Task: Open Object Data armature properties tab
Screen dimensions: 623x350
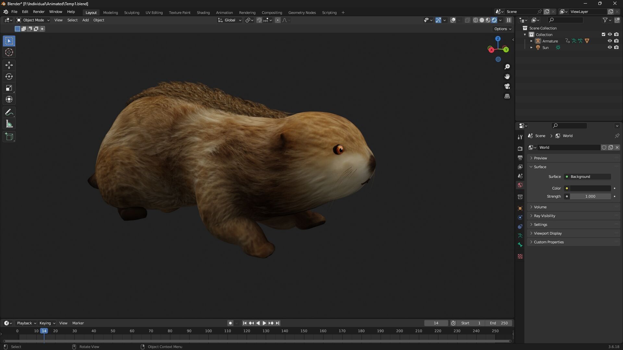Action: (520, 236)
